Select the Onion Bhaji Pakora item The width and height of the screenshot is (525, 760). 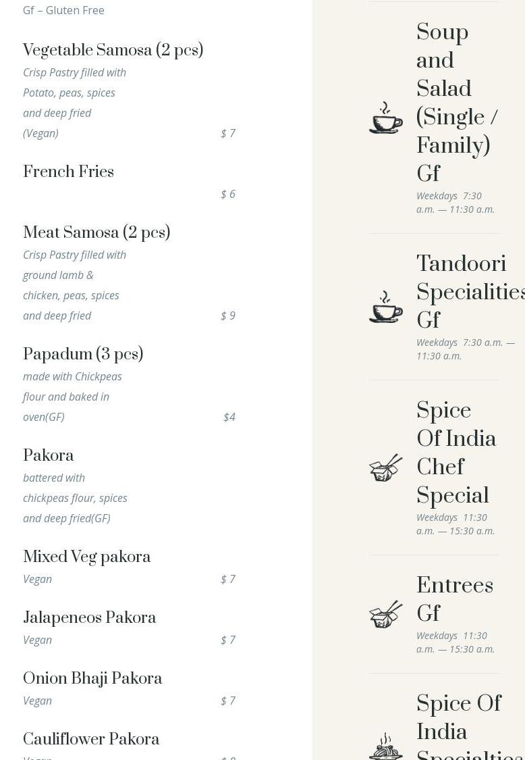pyautogui.click(x=92, y=678)
